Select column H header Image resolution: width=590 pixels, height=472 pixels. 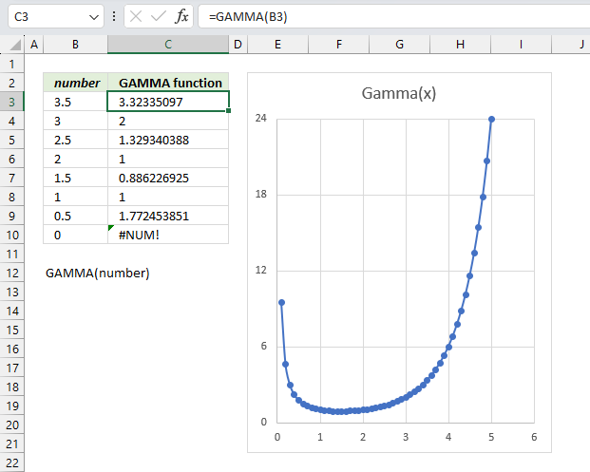[460, 45]
